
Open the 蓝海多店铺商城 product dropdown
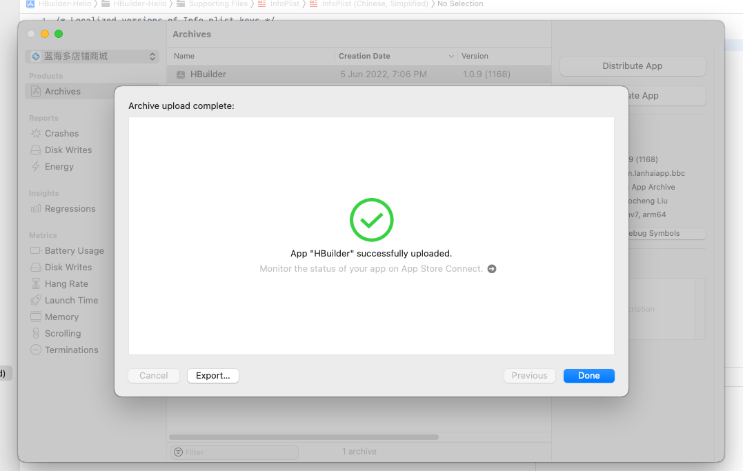coord(92,57)
